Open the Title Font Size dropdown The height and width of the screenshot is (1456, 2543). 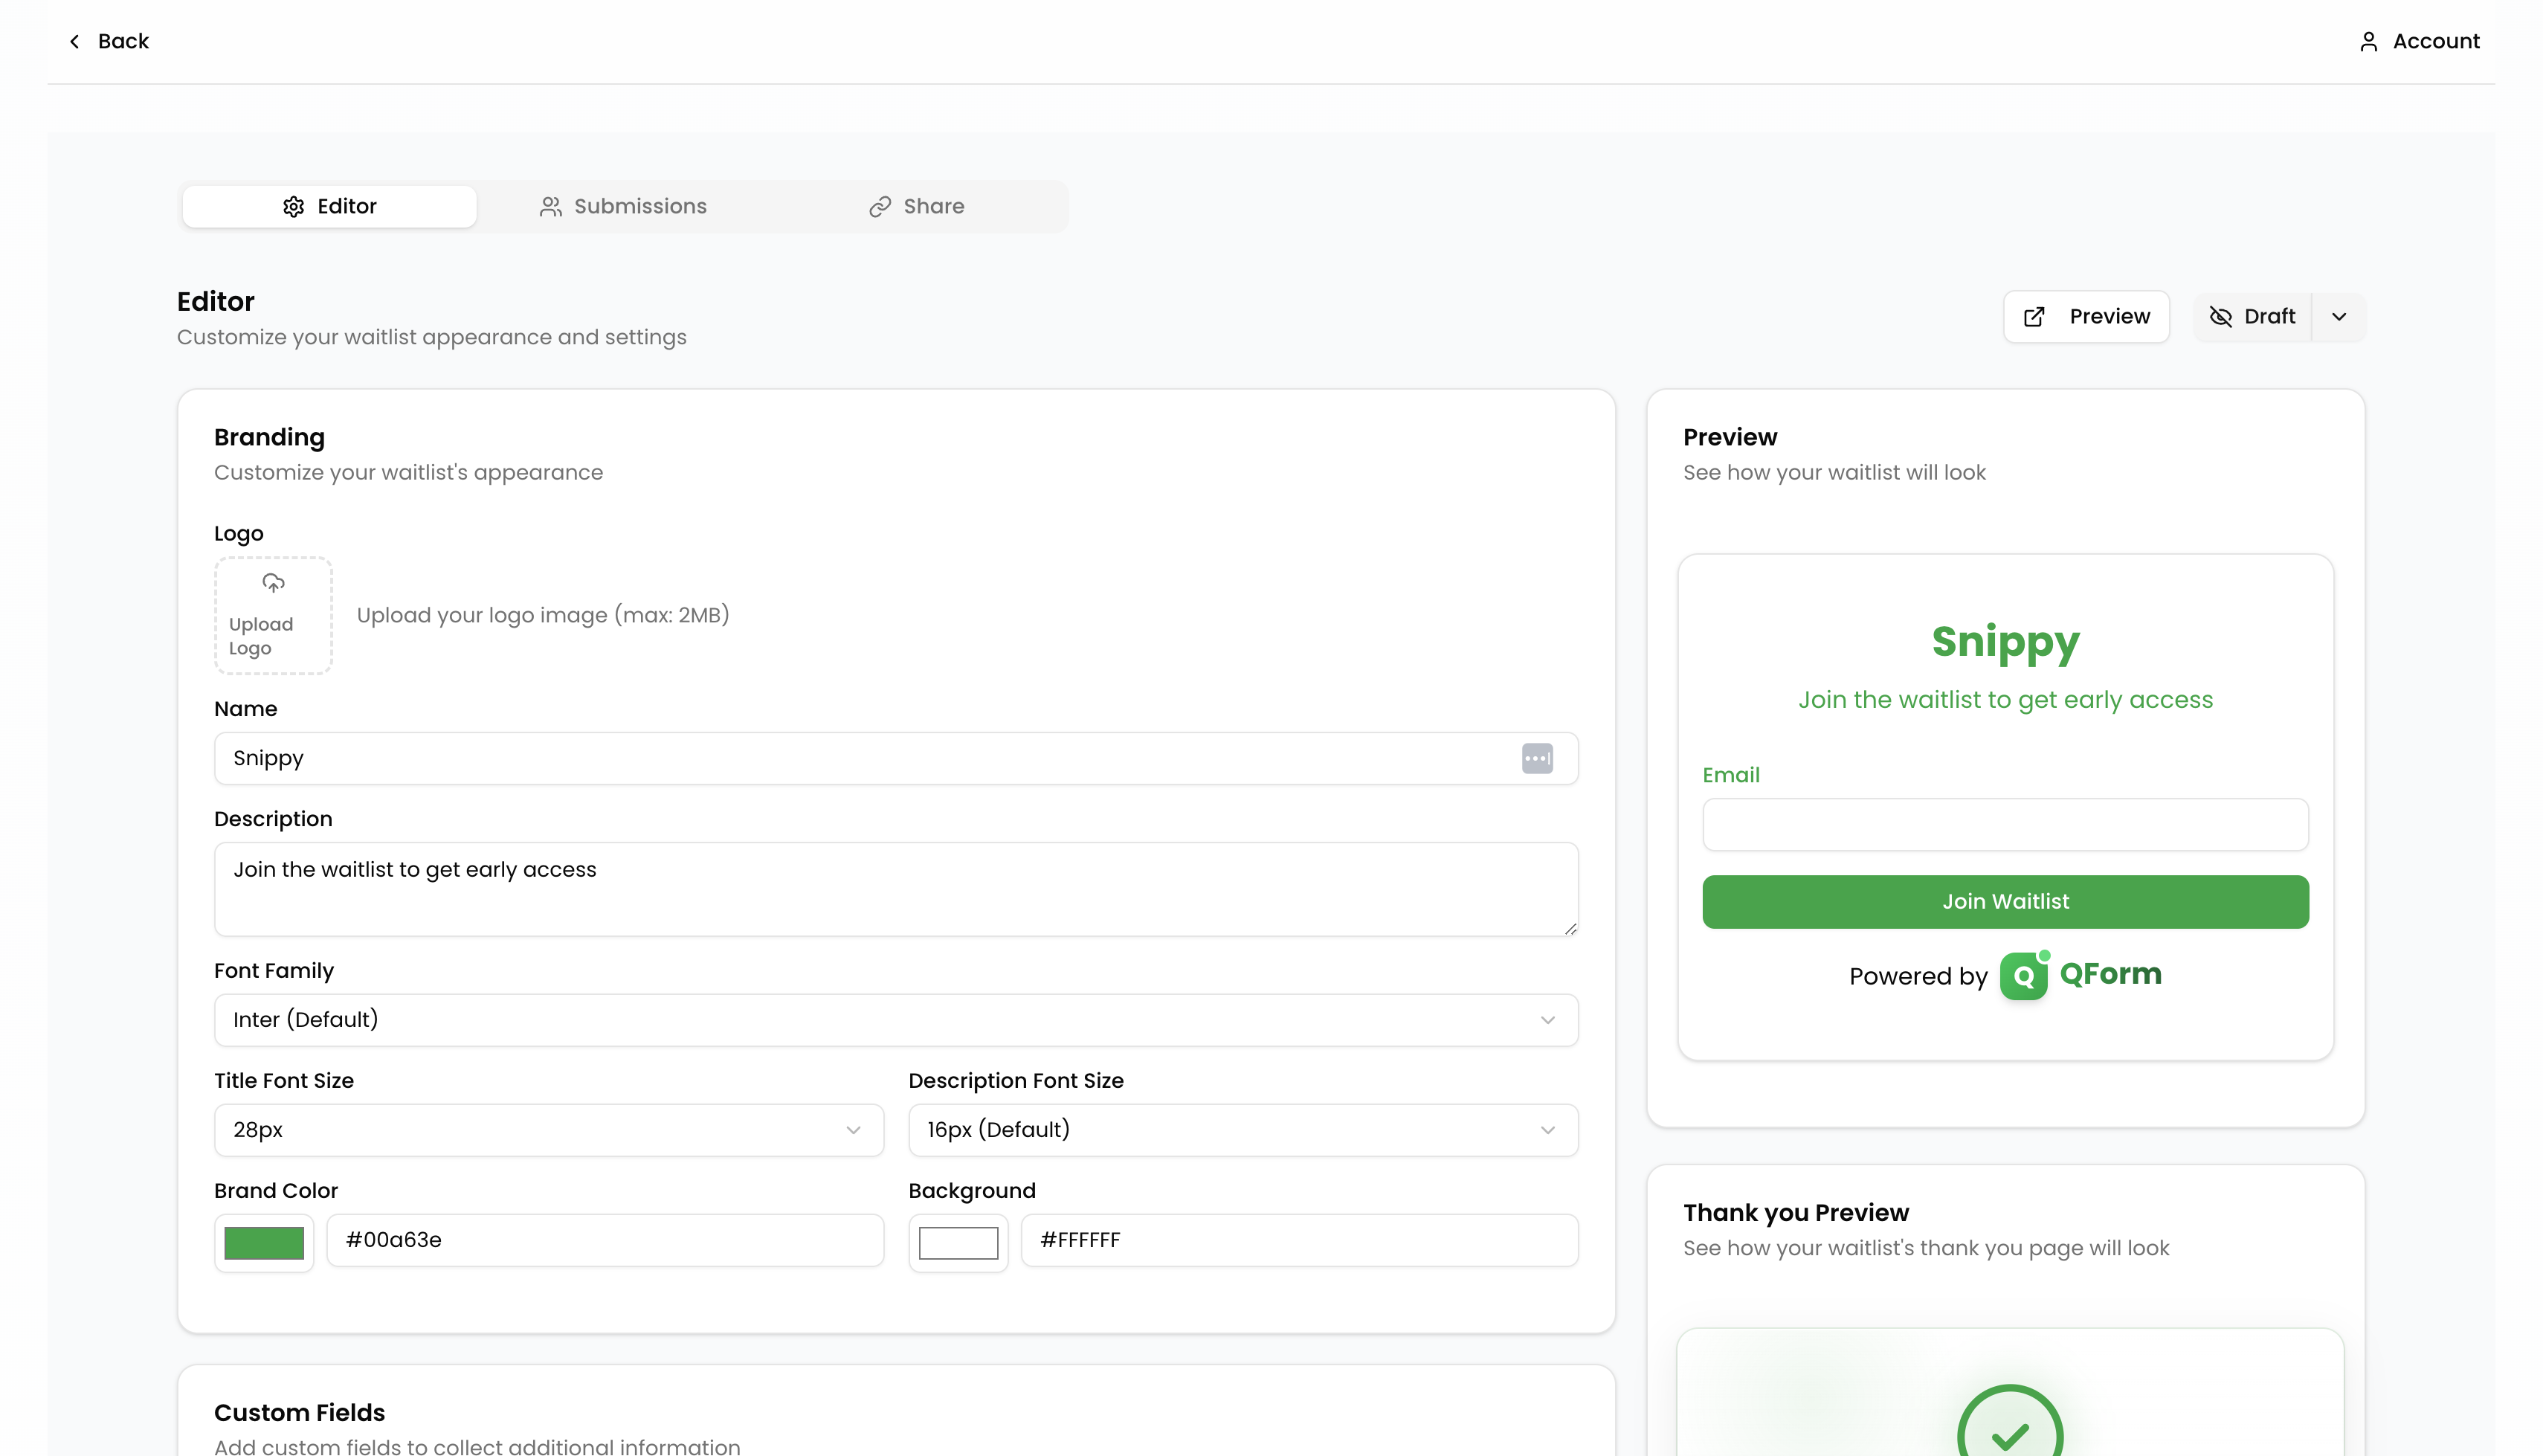coord(548,1130)
